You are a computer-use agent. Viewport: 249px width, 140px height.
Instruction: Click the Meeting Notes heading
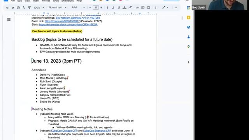point(42,109)
